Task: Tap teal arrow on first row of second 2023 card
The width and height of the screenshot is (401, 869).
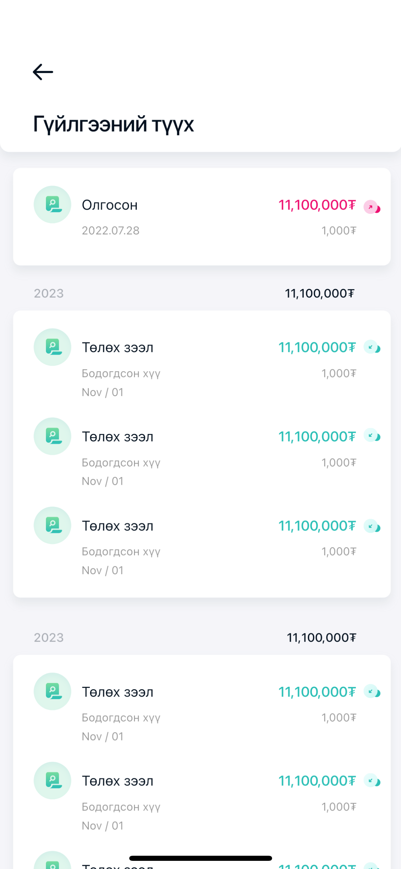Action: (x=371, y=691)
